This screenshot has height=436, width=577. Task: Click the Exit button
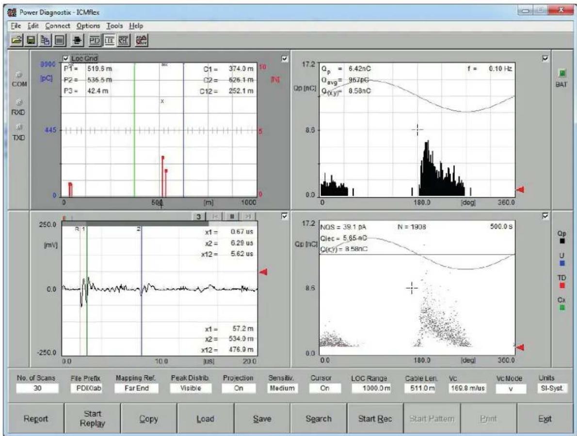pos(545,419)
